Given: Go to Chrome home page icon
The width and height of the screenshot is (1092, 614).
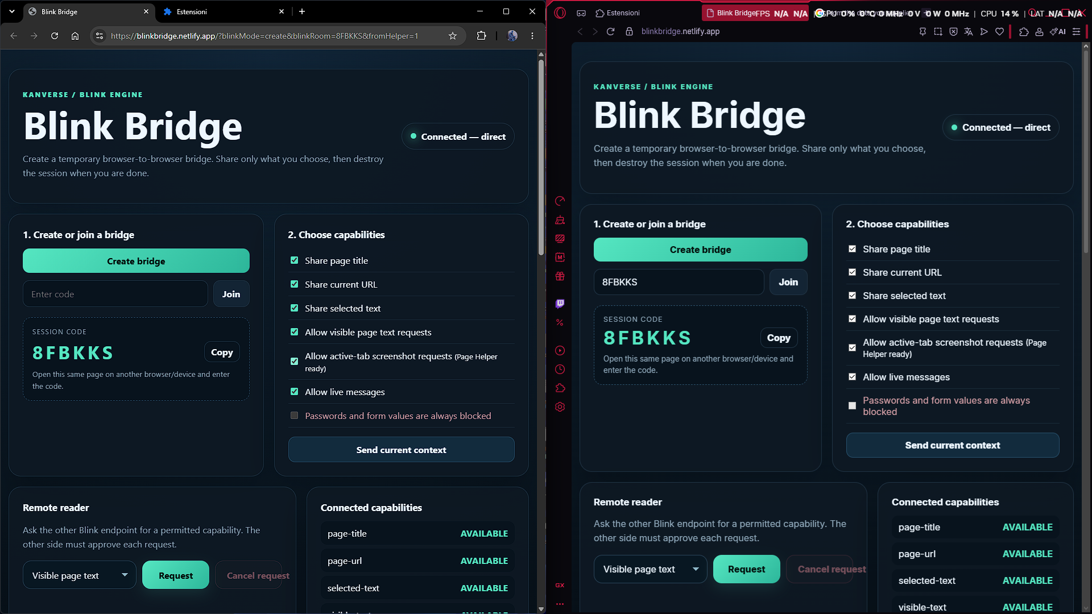Looking at the screenshot, I should (75, 36).
